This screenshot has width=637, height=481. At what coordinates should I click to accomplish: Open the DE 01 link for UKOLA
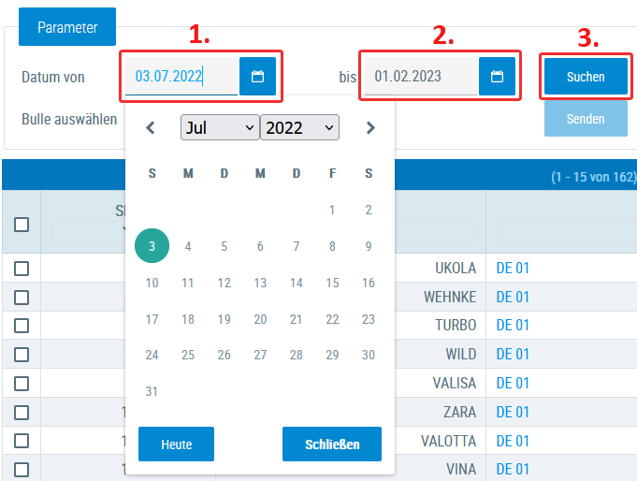click(513, 269)
